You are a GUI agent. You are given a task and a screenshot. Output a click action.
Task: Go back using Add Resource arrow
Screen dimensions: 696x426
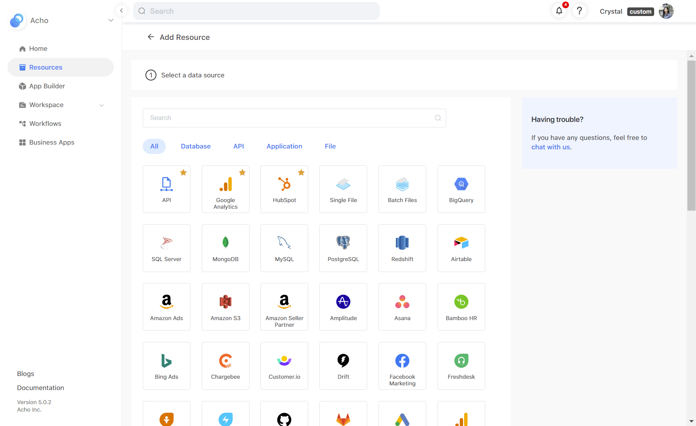151,37
